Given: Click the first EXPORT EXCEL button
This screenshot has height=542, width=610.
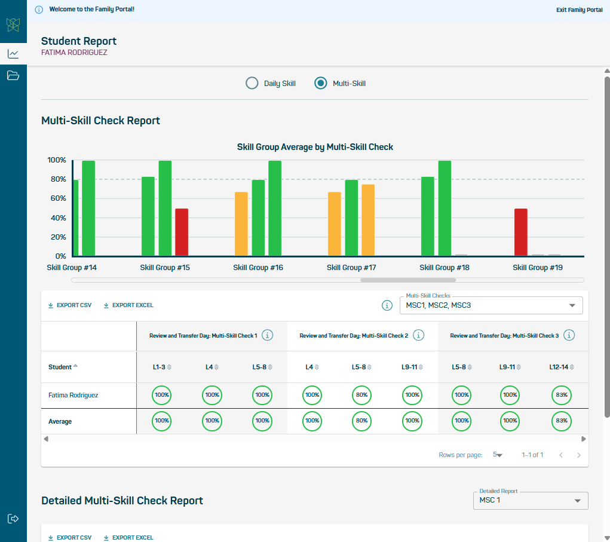Looking at the screenshot, I should pos(128,305).
